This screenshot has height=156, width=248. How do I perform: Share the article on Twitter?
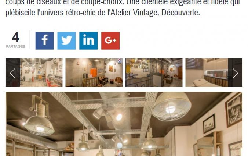(x=66, y=40)
